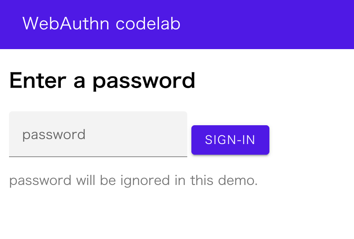This screenshot has height=239, width=354.
Task: Focus the password field to begin typing
Action: pyautogui.click(x=98, y=134)
